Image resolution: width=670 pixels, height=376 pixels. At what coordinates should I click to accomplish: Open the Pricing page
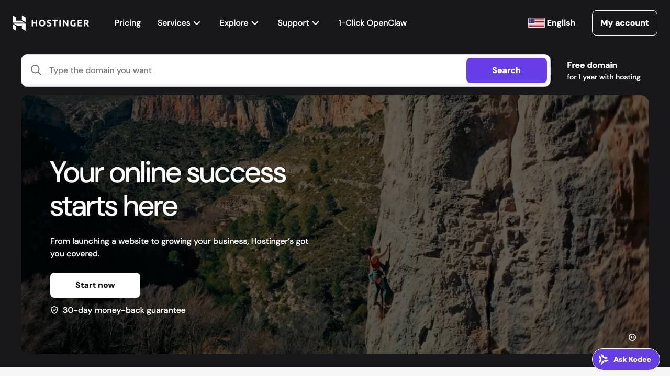[x=128, y=23]
